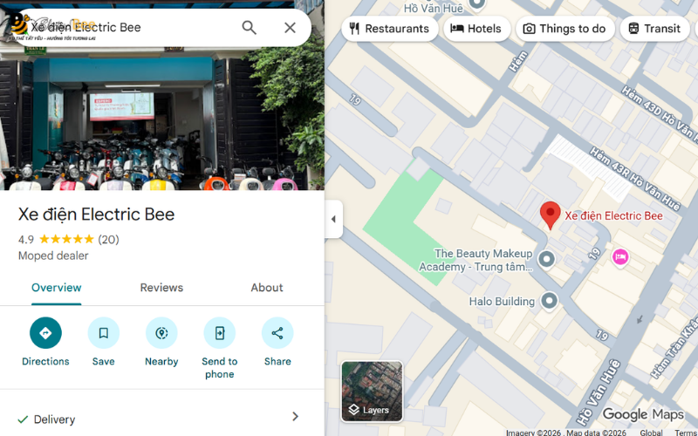
Task: Select the Halo Building marker
Action: pos(549,301)
